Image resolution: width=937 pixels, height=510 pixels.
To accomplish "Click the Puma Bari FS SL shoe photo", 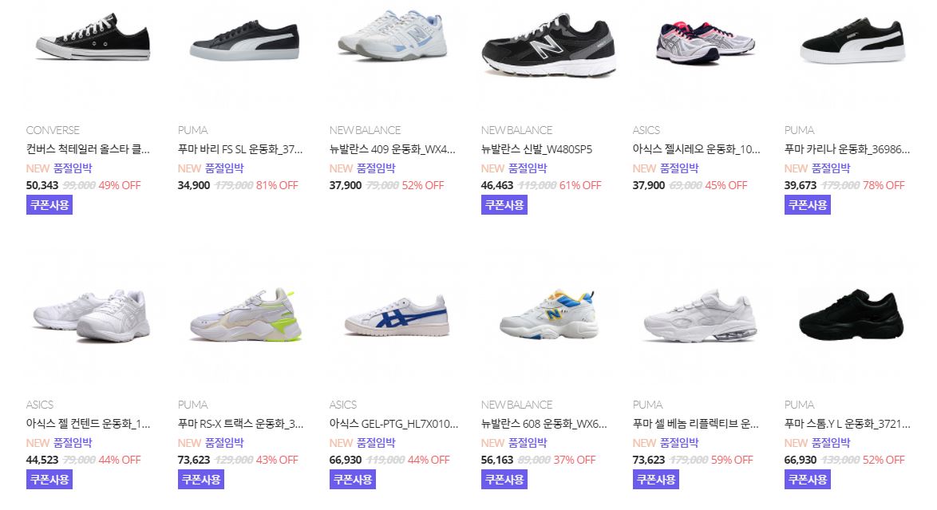I will 244,41.
